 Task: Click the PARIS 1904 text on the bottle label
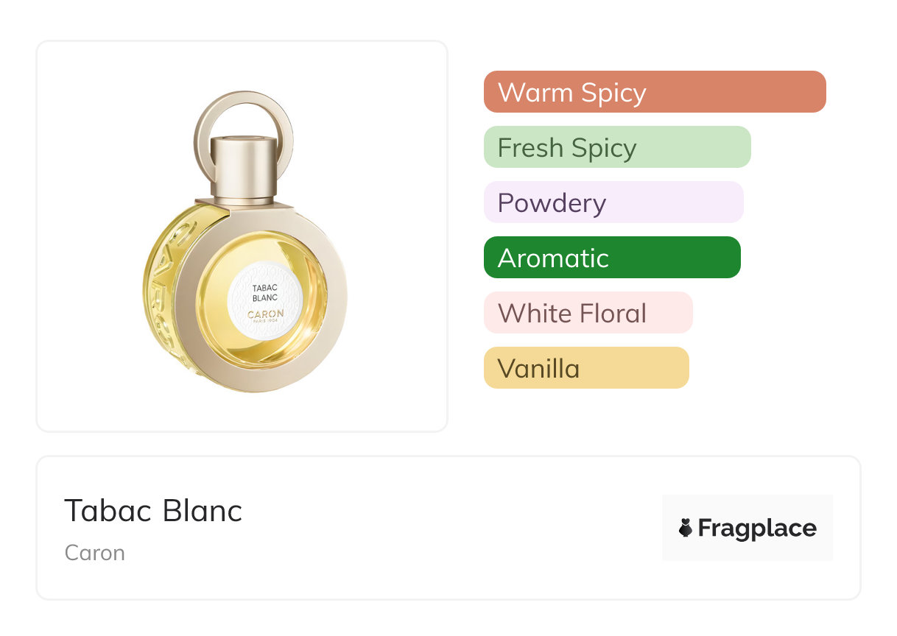pyautogui.click(x=265, y=322)
